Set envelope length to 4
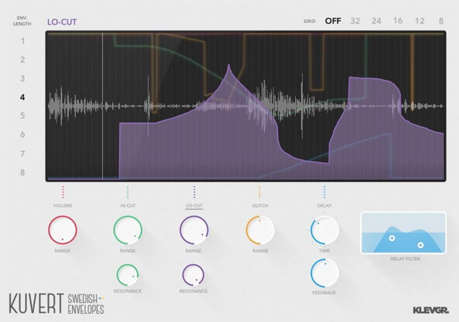 click(x=21, y=97)
